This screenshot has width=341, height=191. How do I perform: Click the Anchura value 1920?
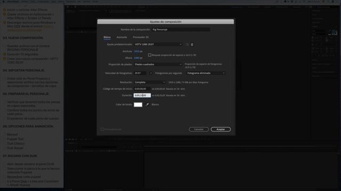[136, 51]
